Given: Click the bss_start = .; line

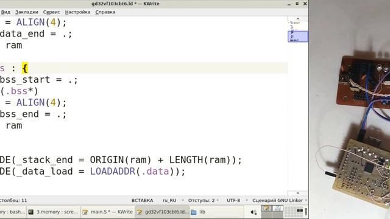Looking at the screenshot, I should 39,80.
